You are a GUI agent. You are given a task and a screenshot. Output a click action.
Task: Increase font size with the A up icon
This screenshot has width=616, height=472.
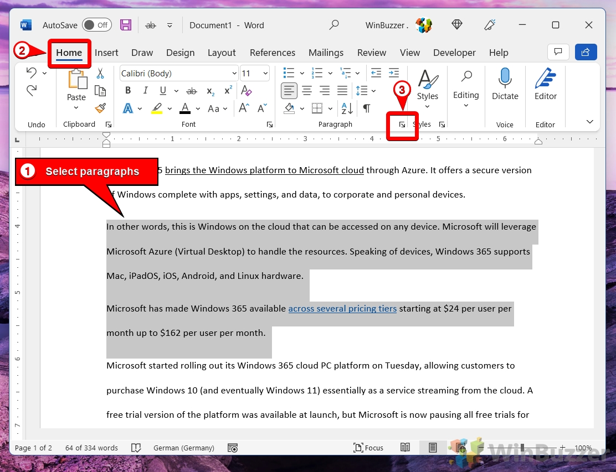pyautogui.click(x=244, y=108)
